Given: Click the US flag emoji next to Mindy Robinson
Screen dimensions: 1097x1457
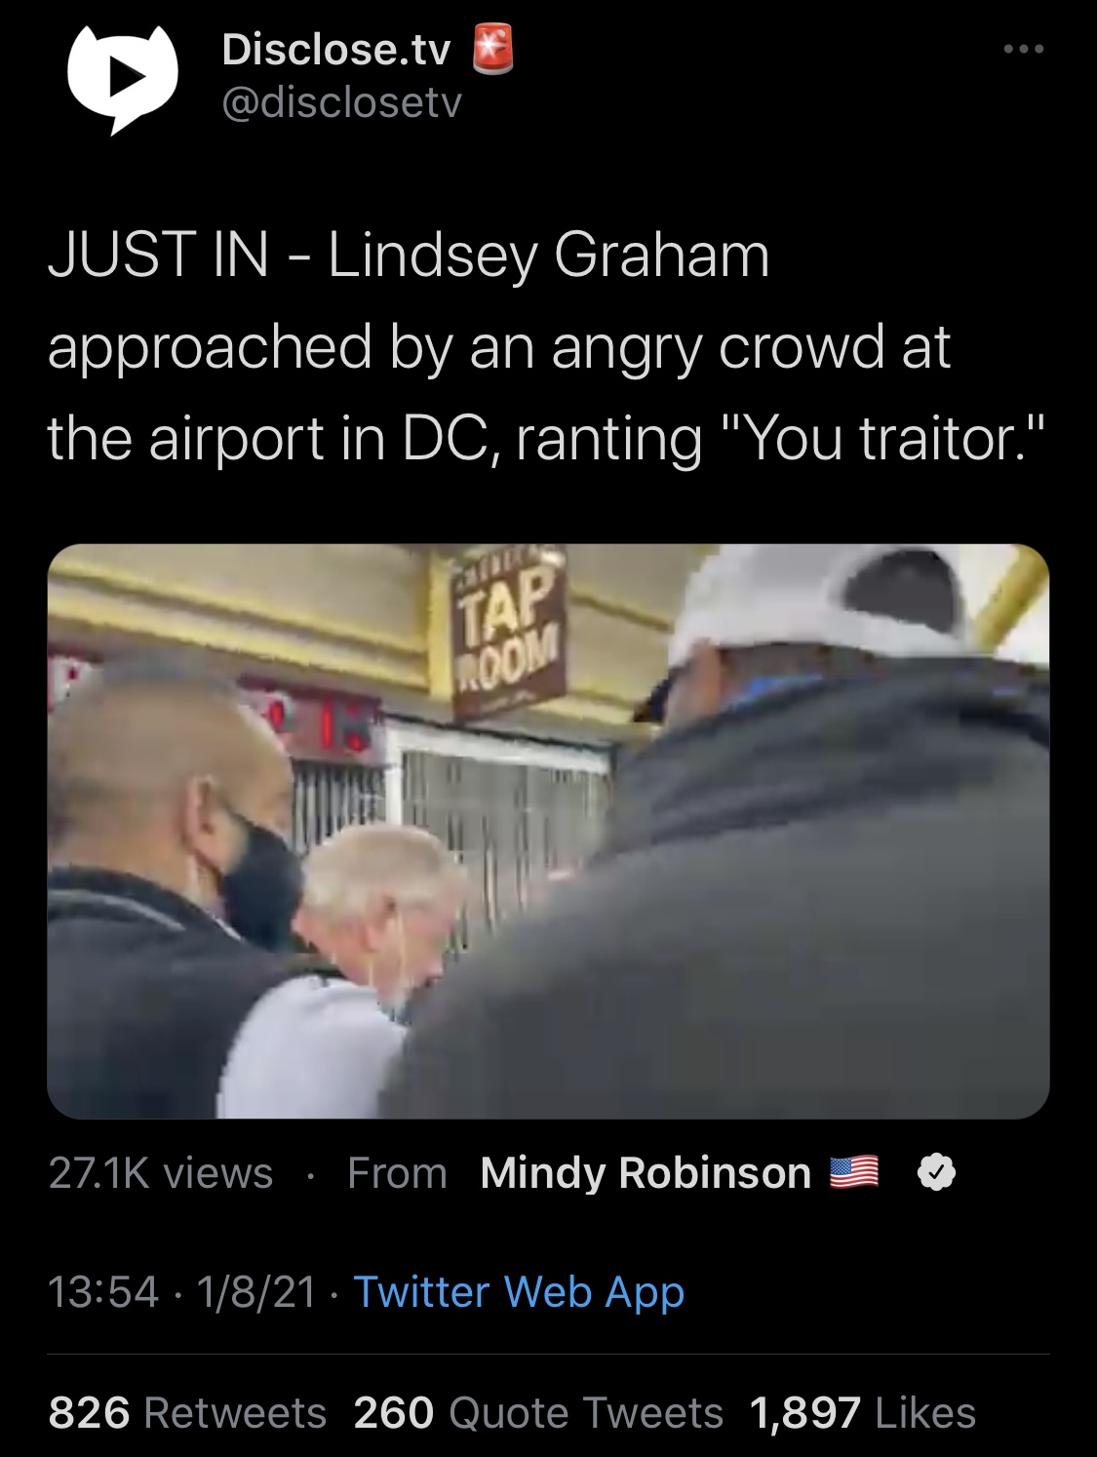Looking at the screenshot, I should 853,1172.
